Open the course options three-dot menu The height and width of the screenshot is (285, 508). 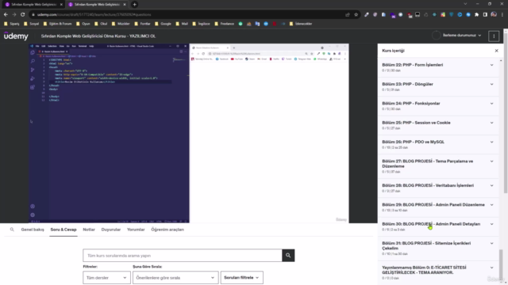tap(494, 36)
